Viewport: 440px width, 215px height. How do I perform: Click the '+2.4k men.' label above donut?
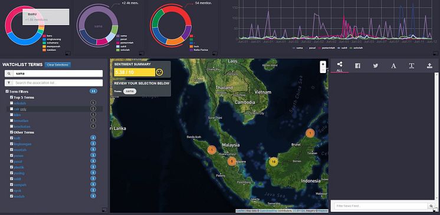click(130, 3)
